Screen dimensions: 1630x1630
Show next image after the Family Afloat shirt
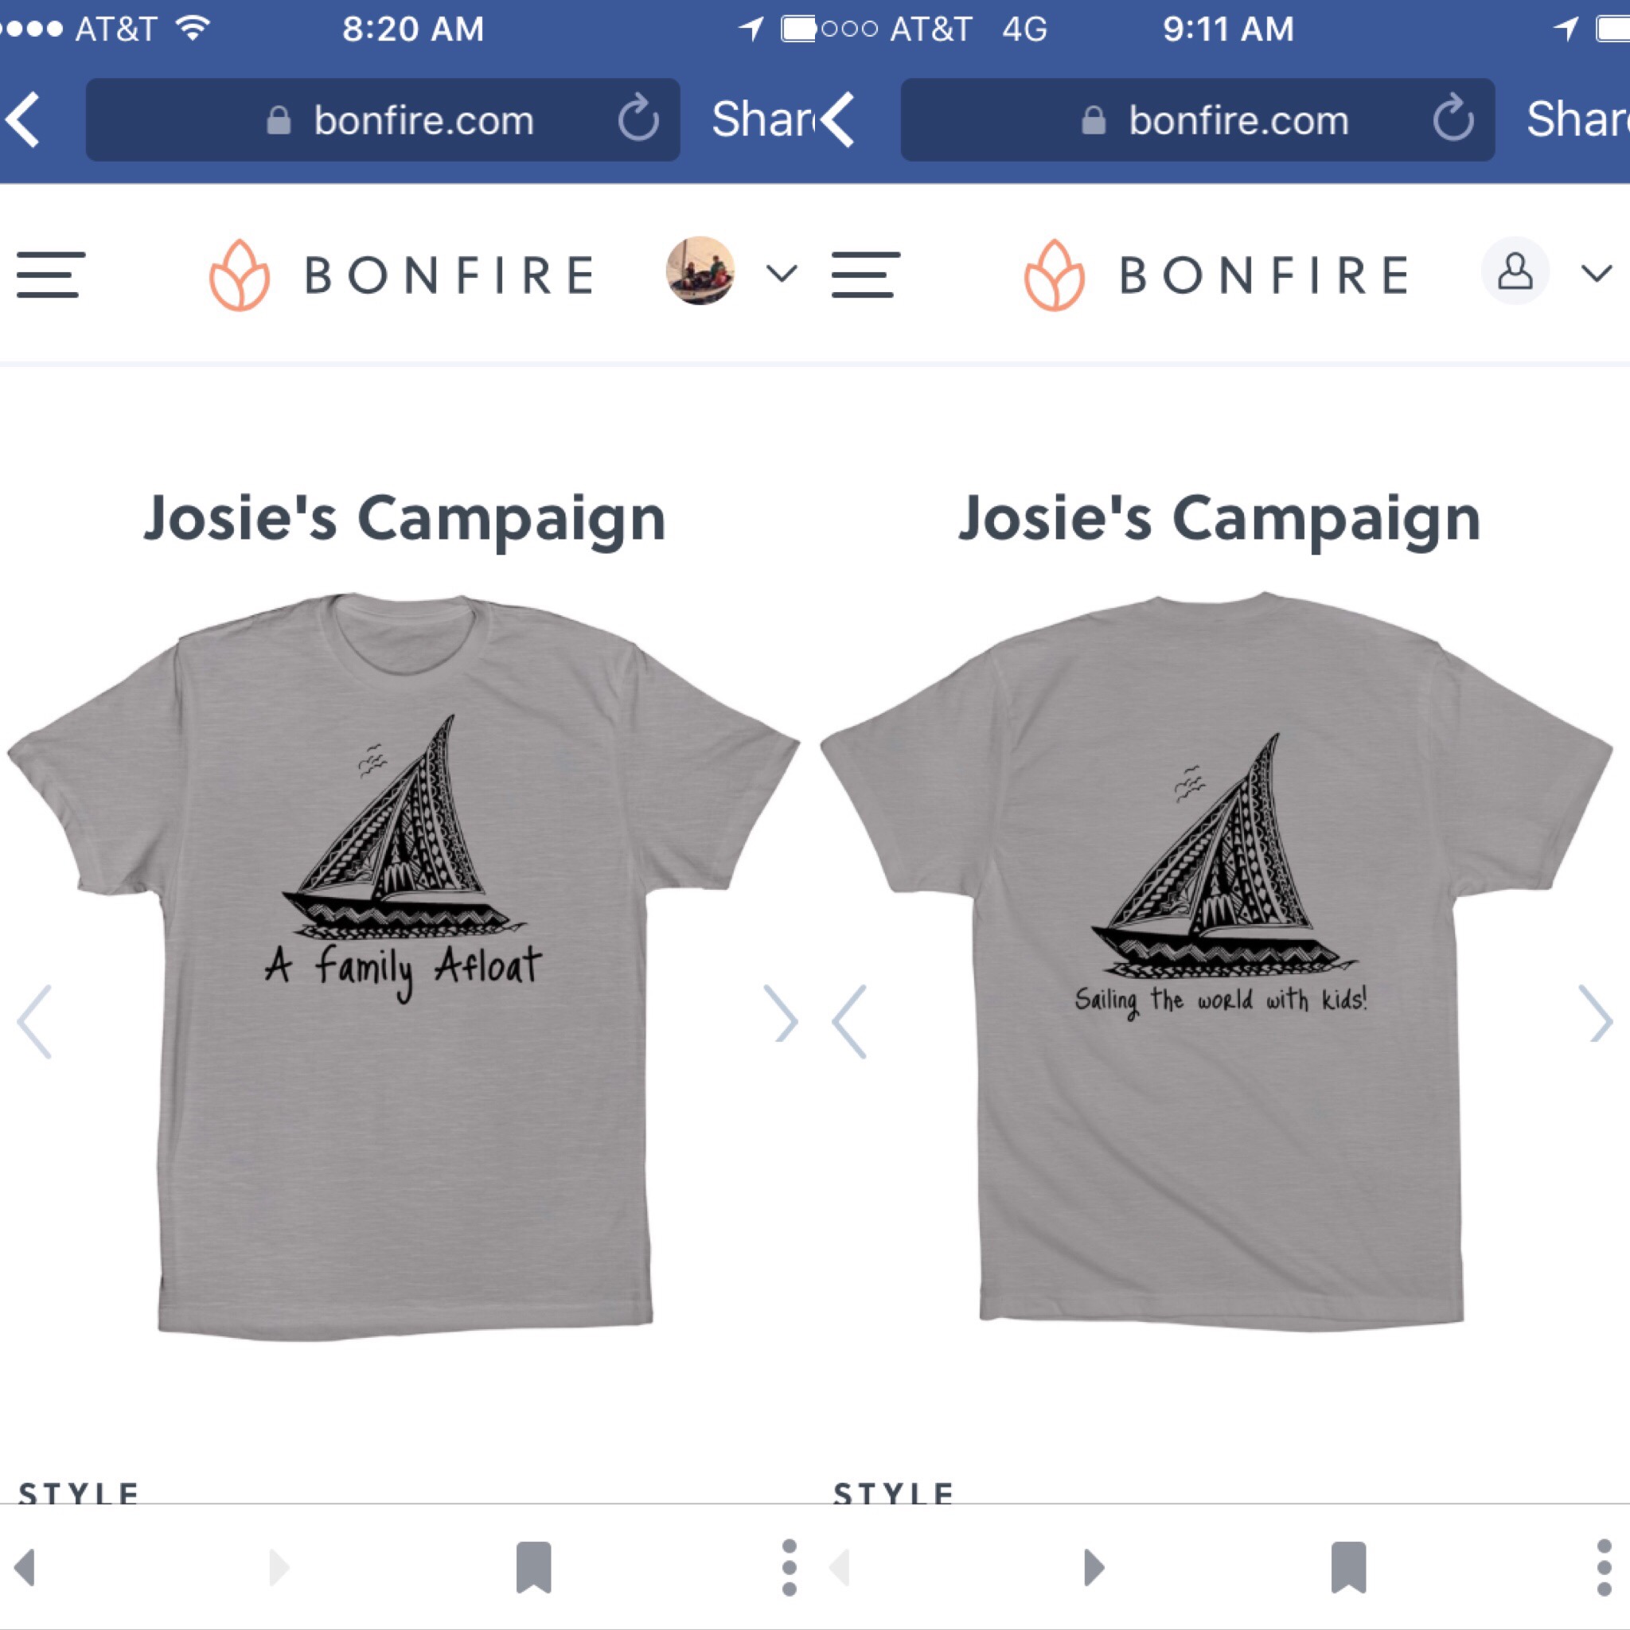pos(781,1021)
